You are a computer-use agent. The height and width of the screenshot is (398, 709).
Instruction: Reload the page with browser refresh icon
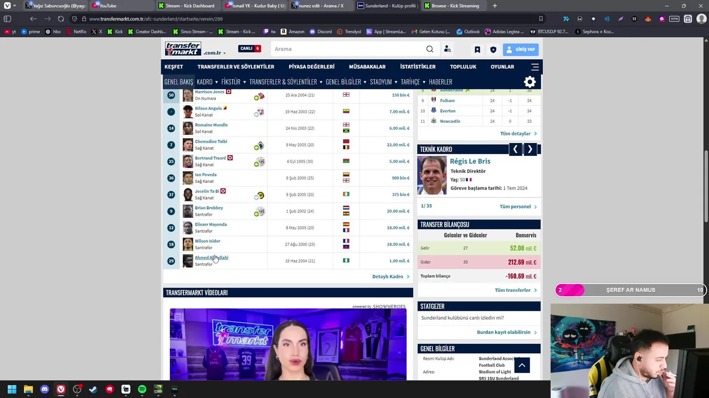pos(61,19)
